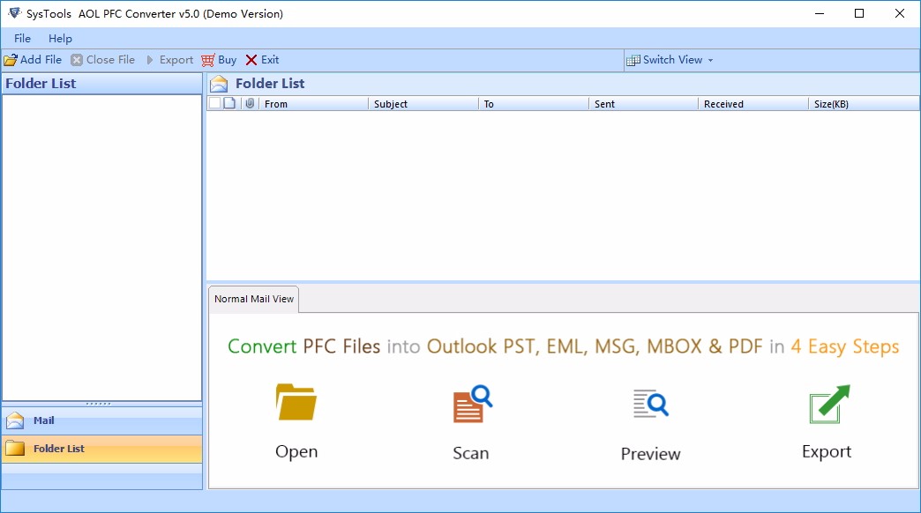This screenshot has width=921, height=513.
Task: Click the dotted splitter grip above Mail
Action: 98,404
